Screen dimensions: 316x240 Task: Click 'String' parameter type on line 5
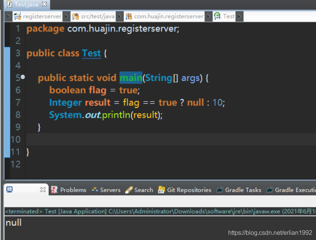159,78
